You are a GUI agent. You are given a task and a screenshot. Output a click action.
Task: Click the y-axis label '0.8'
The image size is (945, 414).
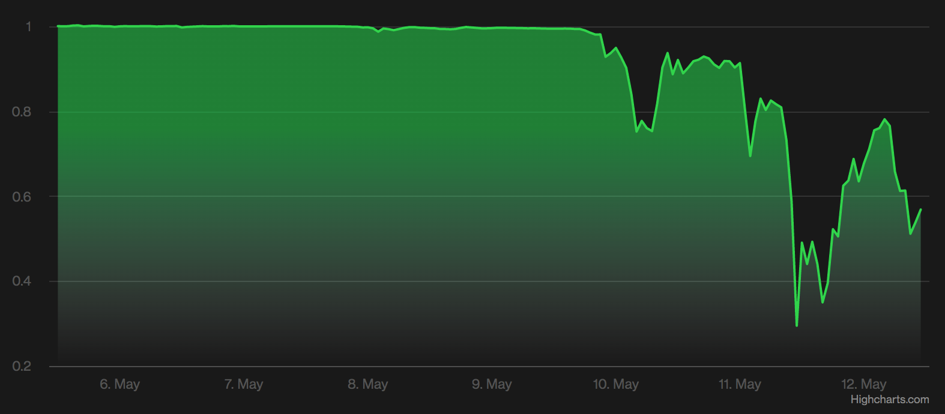click(22, 112)
